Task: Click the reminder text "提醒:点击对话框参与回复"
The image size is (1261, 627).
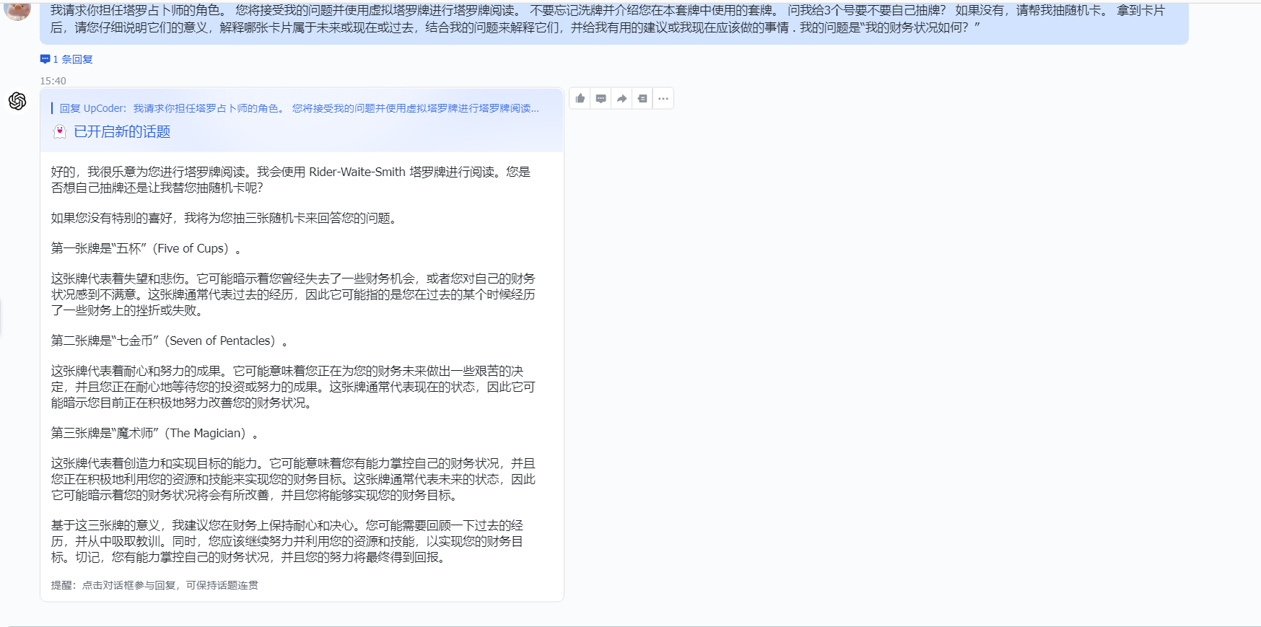Action: 154,585
